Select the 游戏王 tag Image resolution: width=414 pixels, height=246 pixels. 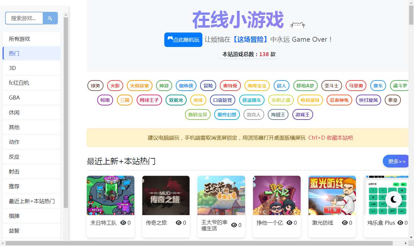[303, 115]
